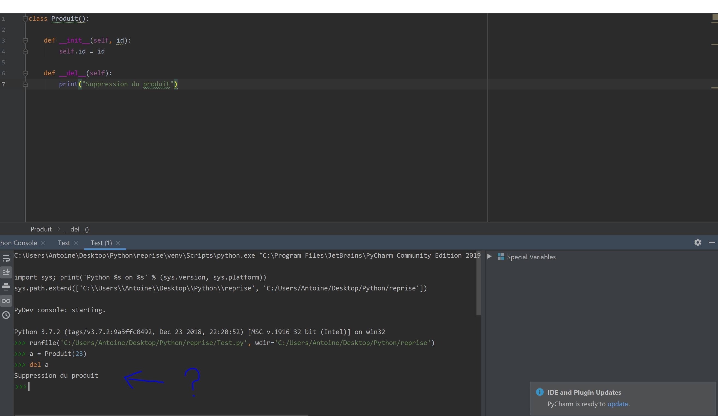Click fold end marker on line 4
The height and width of the screenshot is (416, 718).
coord(25,52)
